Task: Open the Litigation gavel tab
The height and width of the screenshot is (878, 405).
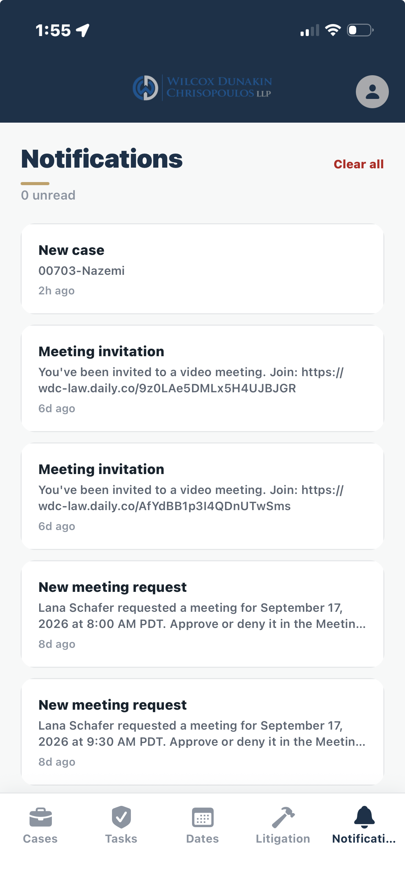Action: [283, 825]
